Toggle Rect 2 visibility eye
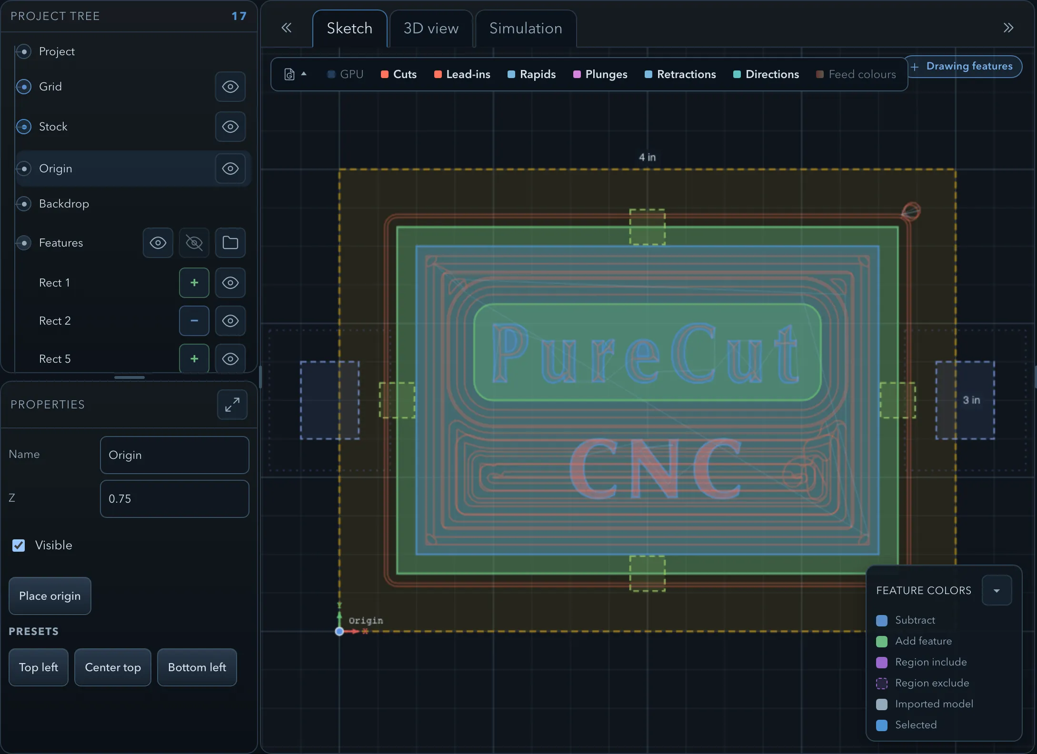The width and height of the screenshot is (1037, 754). point(230,321)
